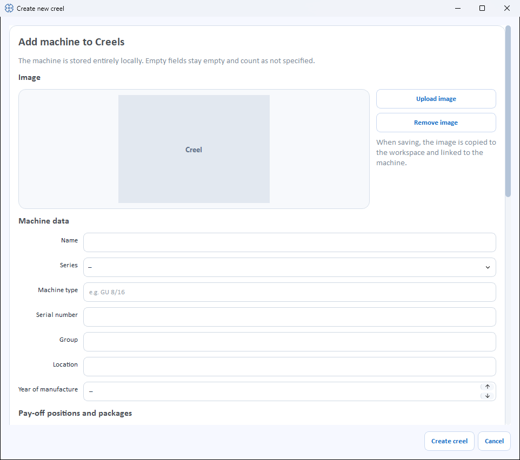Maximize the Create new creel window
The height and width of the screenshot is (460, 520).
tap(482, 8)
